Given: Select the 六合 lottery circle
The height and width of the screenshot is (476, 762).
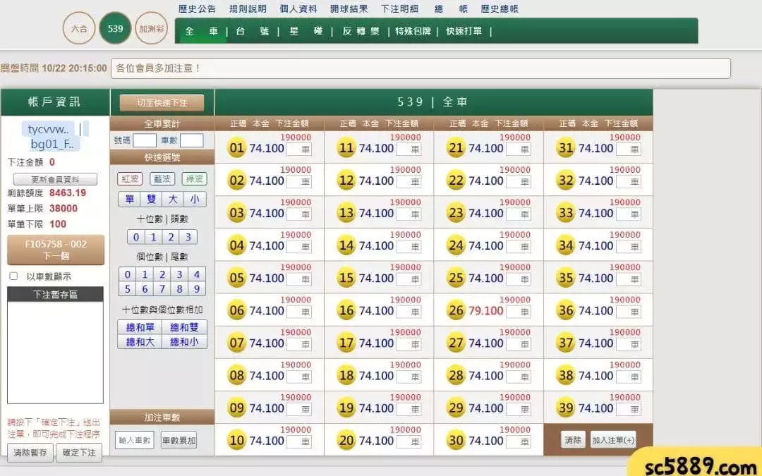Looking at the screenshot, I should [x=79, y=29].
